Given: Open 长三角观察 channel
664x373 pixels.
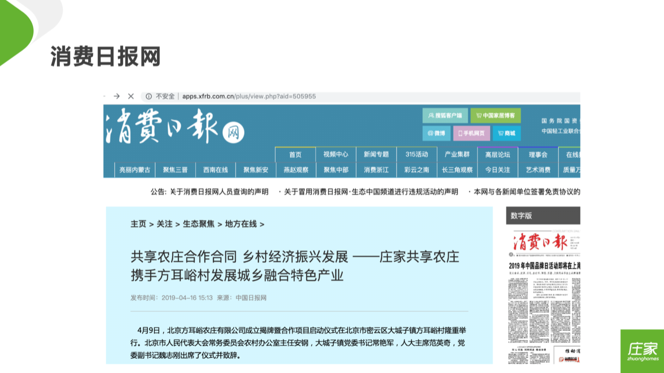Looking at the screenshot, I should [x=457, y=170].
